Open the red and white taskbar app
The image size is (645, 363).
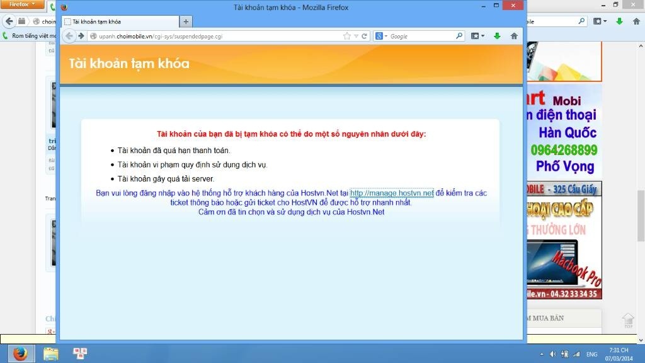[80, 353]
